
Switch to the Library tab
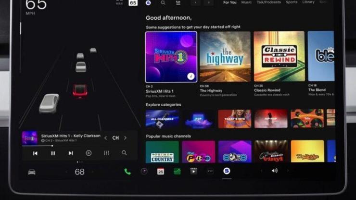(x=308, y=2)
